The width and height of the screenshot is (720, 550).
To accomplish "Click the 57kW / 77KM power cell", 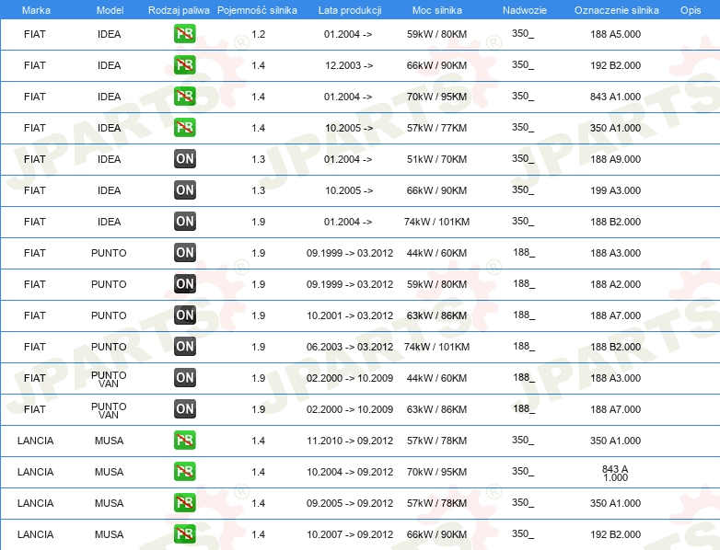I will click(x=436, y=128).
